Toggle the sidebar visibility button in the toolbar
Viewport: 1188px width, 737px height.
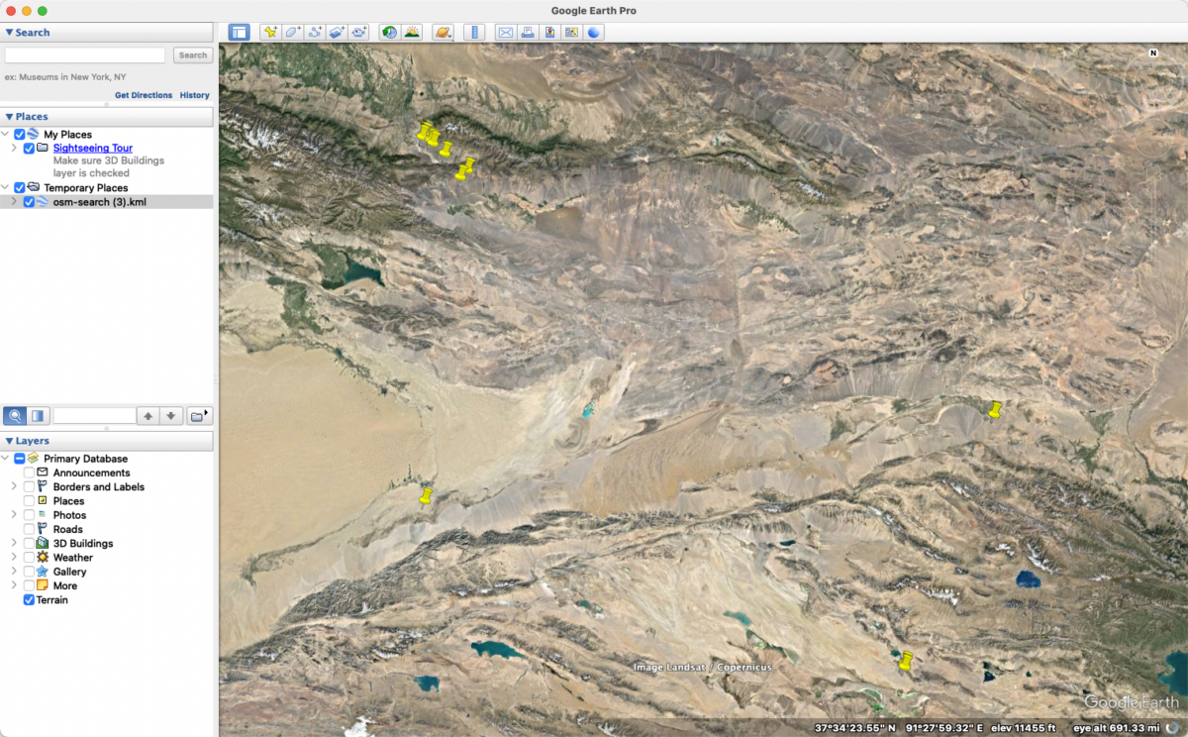coord(239,32)
